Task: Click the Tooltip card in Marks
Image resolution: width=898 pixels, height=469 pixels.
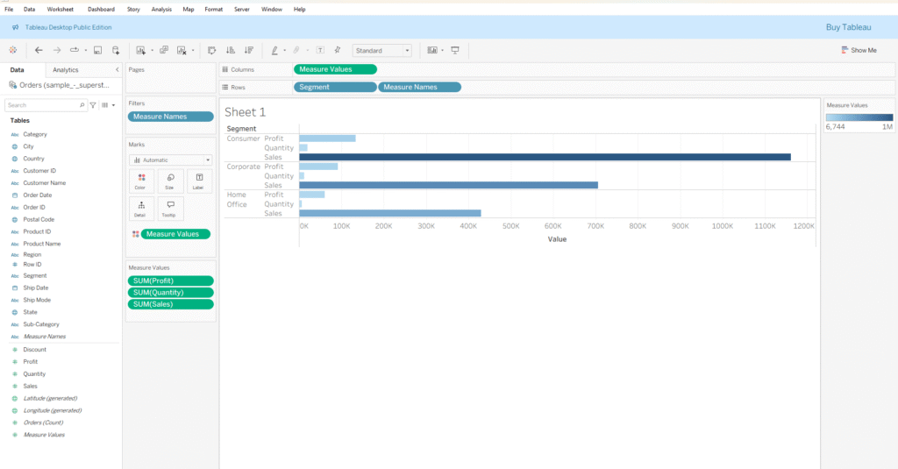Action: point(169,208)
